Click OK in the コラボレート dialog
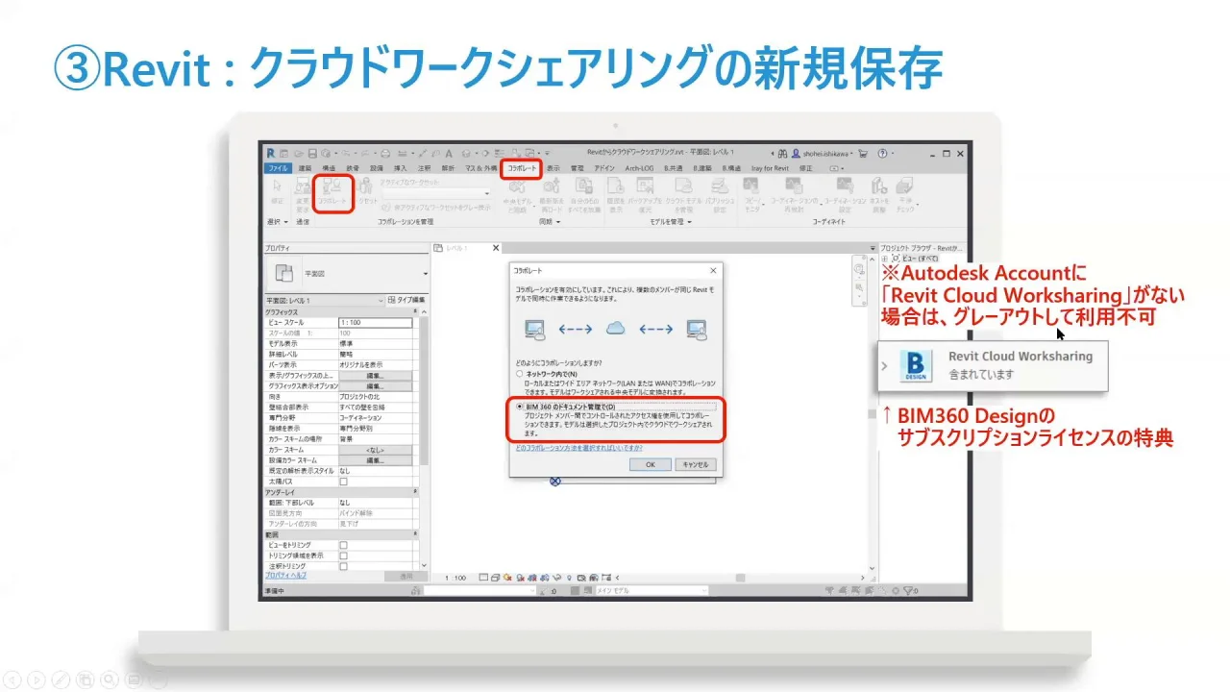This screenshot has width=1230, height=692. (x=651, y=464)
